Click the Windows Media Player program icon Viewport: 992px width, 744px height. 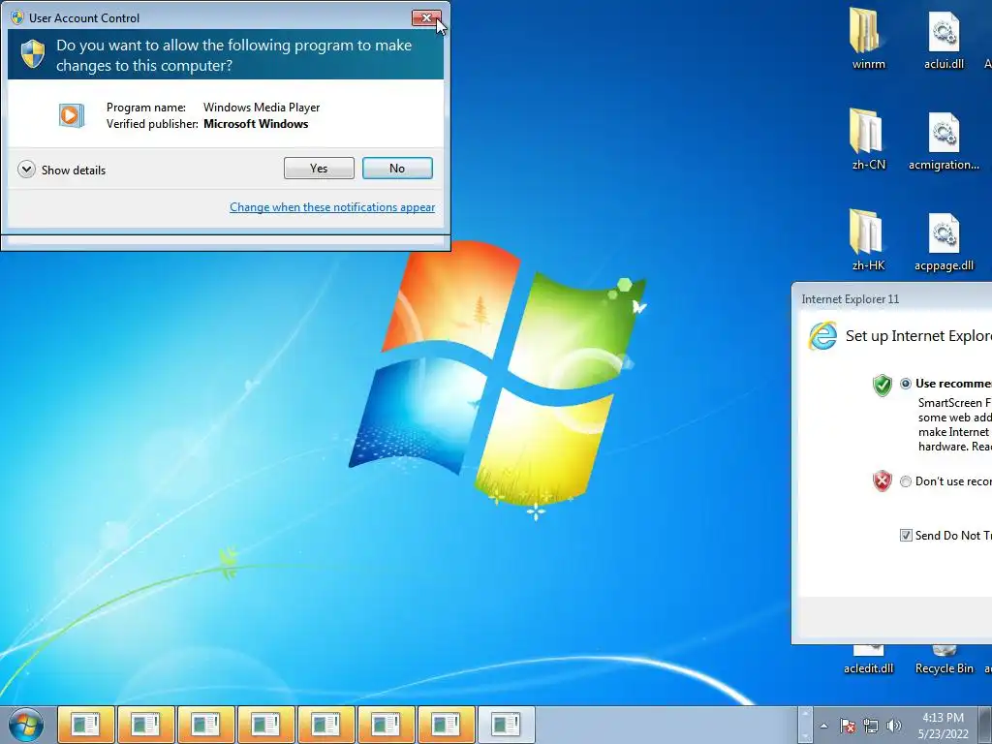pos(72,115)
